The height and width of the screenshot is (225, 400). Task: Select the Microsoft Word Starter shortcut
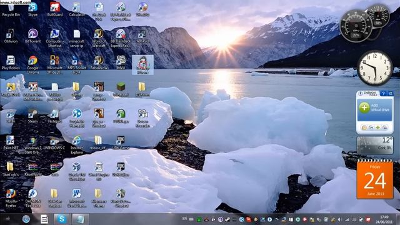coord(76,198)
